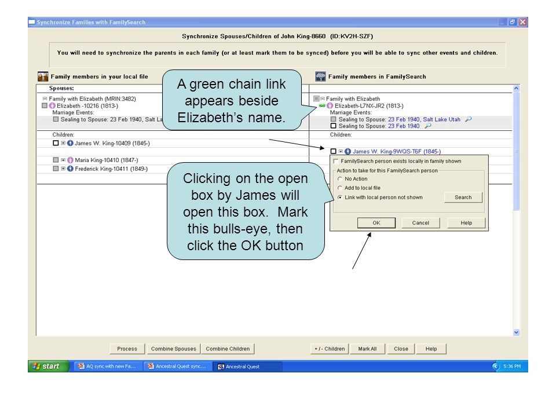Click male icon of James W. King-10409
556x417 pixels.
pyautogui.click(x=70, y=143)
